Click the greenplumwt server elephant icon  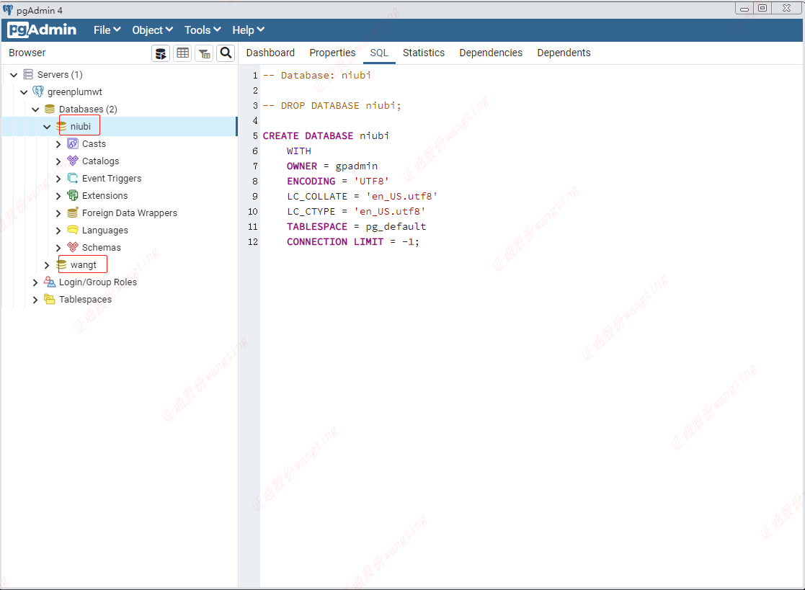(x=38, y=91)
